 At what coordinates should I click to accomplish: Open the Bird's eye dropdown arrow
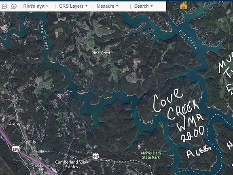click(x=47, y=6)
